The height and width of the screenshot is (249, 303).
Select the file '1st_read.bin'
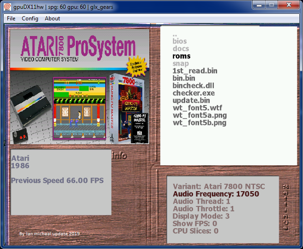195,71
